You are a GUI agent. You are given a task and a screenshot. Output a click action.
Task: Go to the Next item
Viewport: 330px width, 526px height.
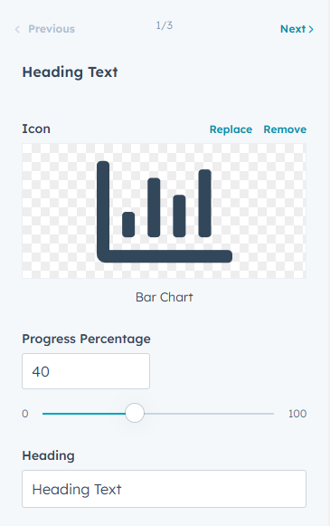[297, 29]
